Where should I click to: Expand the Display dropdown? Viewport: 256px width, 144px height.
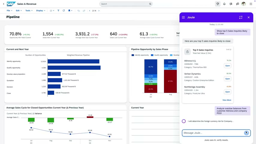pos(41,10)
